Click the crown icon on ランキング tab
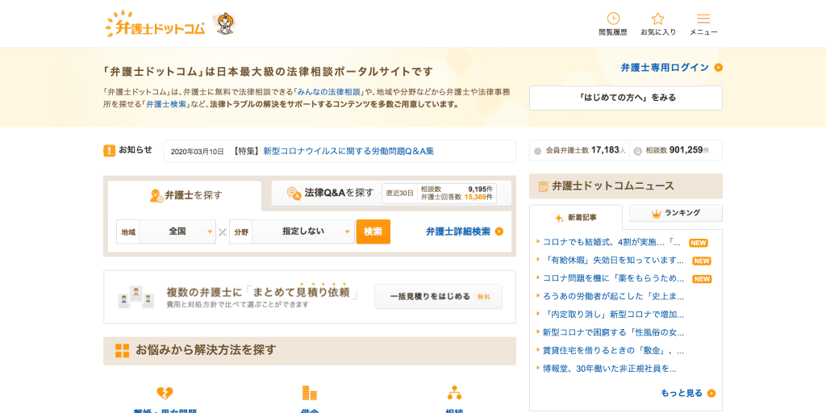This screenshot has height=413, width=826. tap(657, 213)
